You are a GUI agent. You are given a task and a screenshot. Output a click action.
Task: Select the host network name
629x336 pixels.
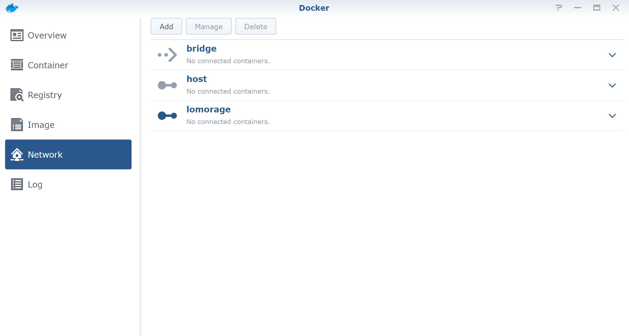[x=197, y=79]
